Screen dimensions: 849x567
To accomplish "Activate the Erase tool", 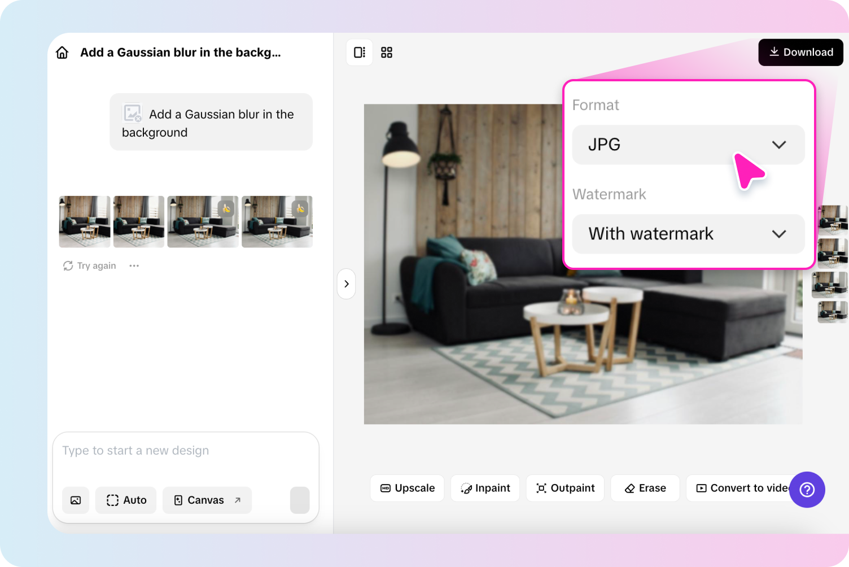I will pyautogui.click(x=645, y=488).
